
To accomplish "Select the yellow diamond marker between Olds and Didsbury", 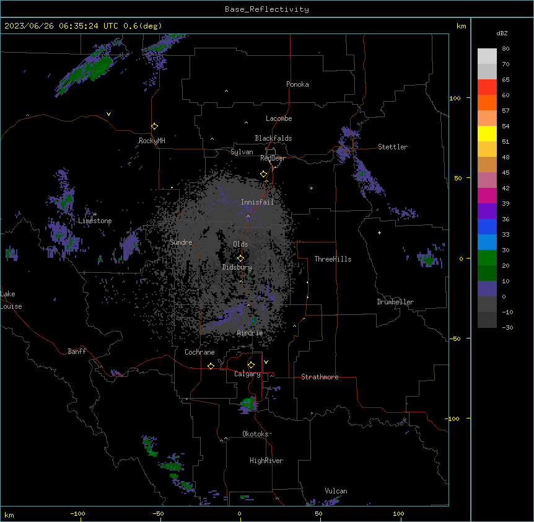I will 240,259.
